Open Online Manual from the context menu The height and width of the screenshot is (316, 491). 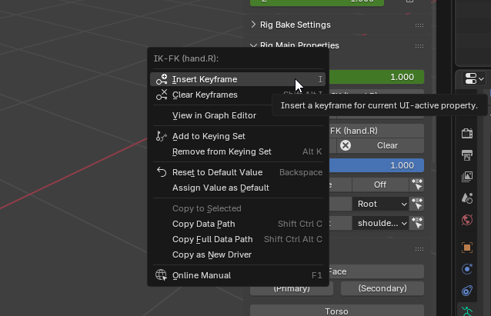pos(201,275)
